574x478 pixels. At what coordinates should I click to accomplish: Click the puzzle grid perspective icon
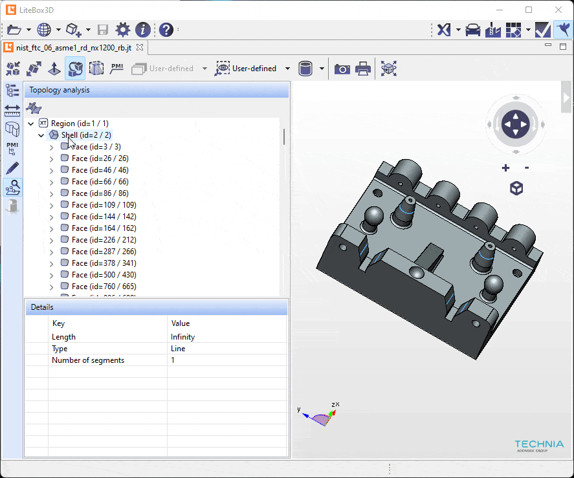513,30
